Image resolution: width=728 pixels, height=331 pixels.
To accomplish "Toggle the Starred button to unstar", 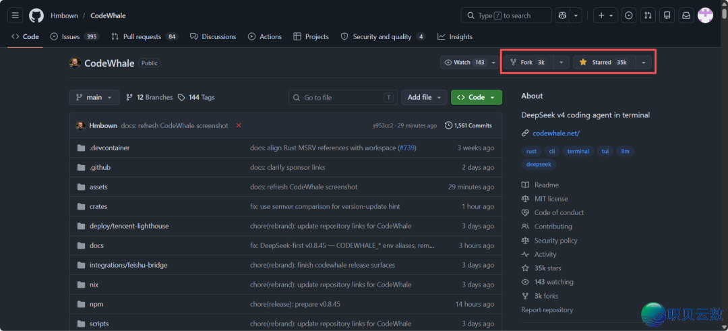I will [604, 62].
